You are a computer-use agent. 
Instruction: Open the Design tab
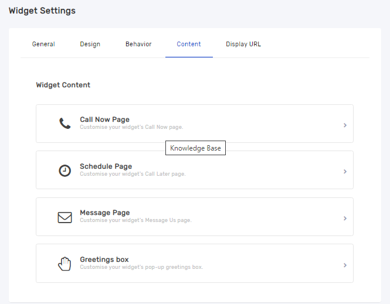click(90, 44)
